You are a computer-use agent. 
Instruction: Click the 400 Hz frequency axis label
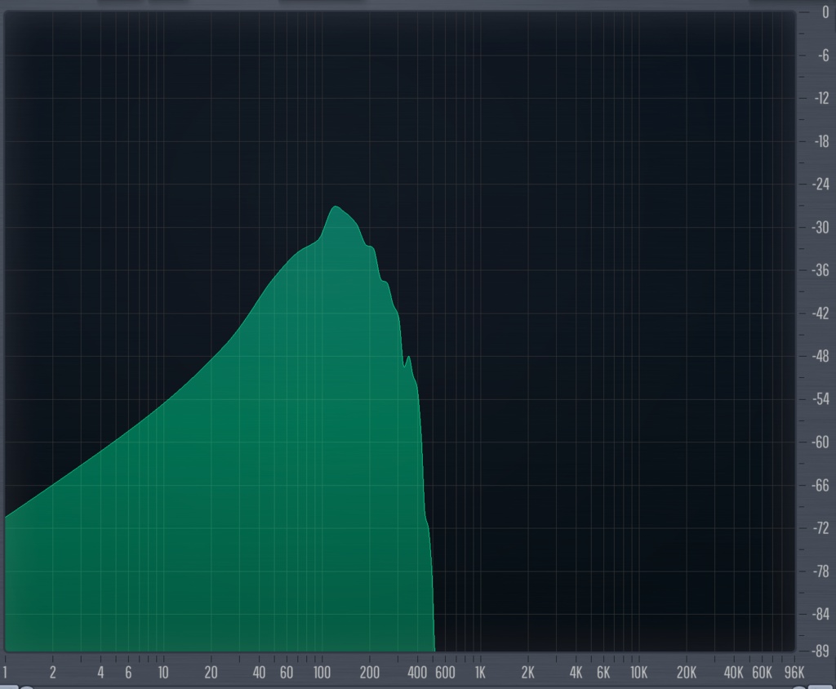point(417,673)
